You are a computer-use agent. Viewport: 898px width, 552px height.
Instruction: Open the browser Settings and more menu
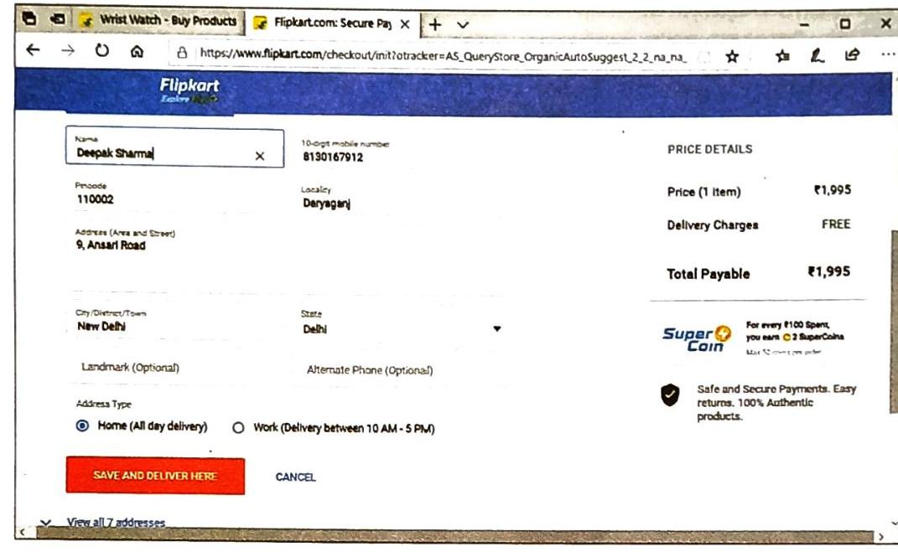(888, 54)
